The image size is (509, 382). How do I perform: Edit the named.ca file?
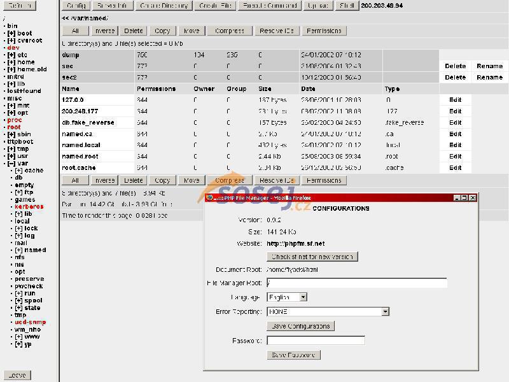point(455,134)
